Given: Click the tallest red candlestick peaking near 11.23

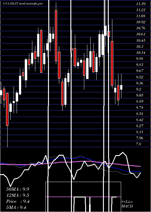Looking at the screenshot, I should (56, 35).
